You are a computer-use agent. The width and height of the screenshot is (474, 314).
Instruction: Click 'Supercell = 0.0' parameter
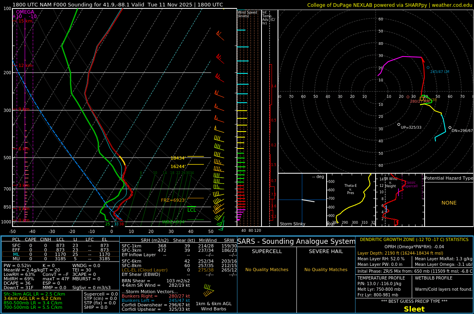click(101, 294)
